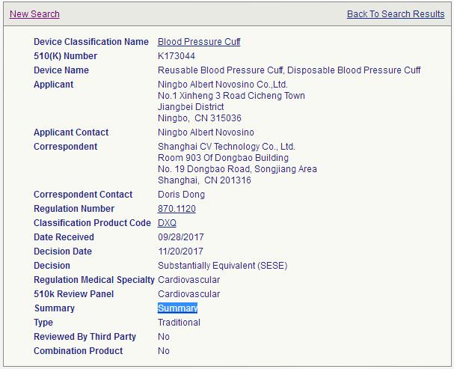Viewport: 454px width, 369px height.
Task: Open the DXQ product code link
Action: [x=167, y=223]
